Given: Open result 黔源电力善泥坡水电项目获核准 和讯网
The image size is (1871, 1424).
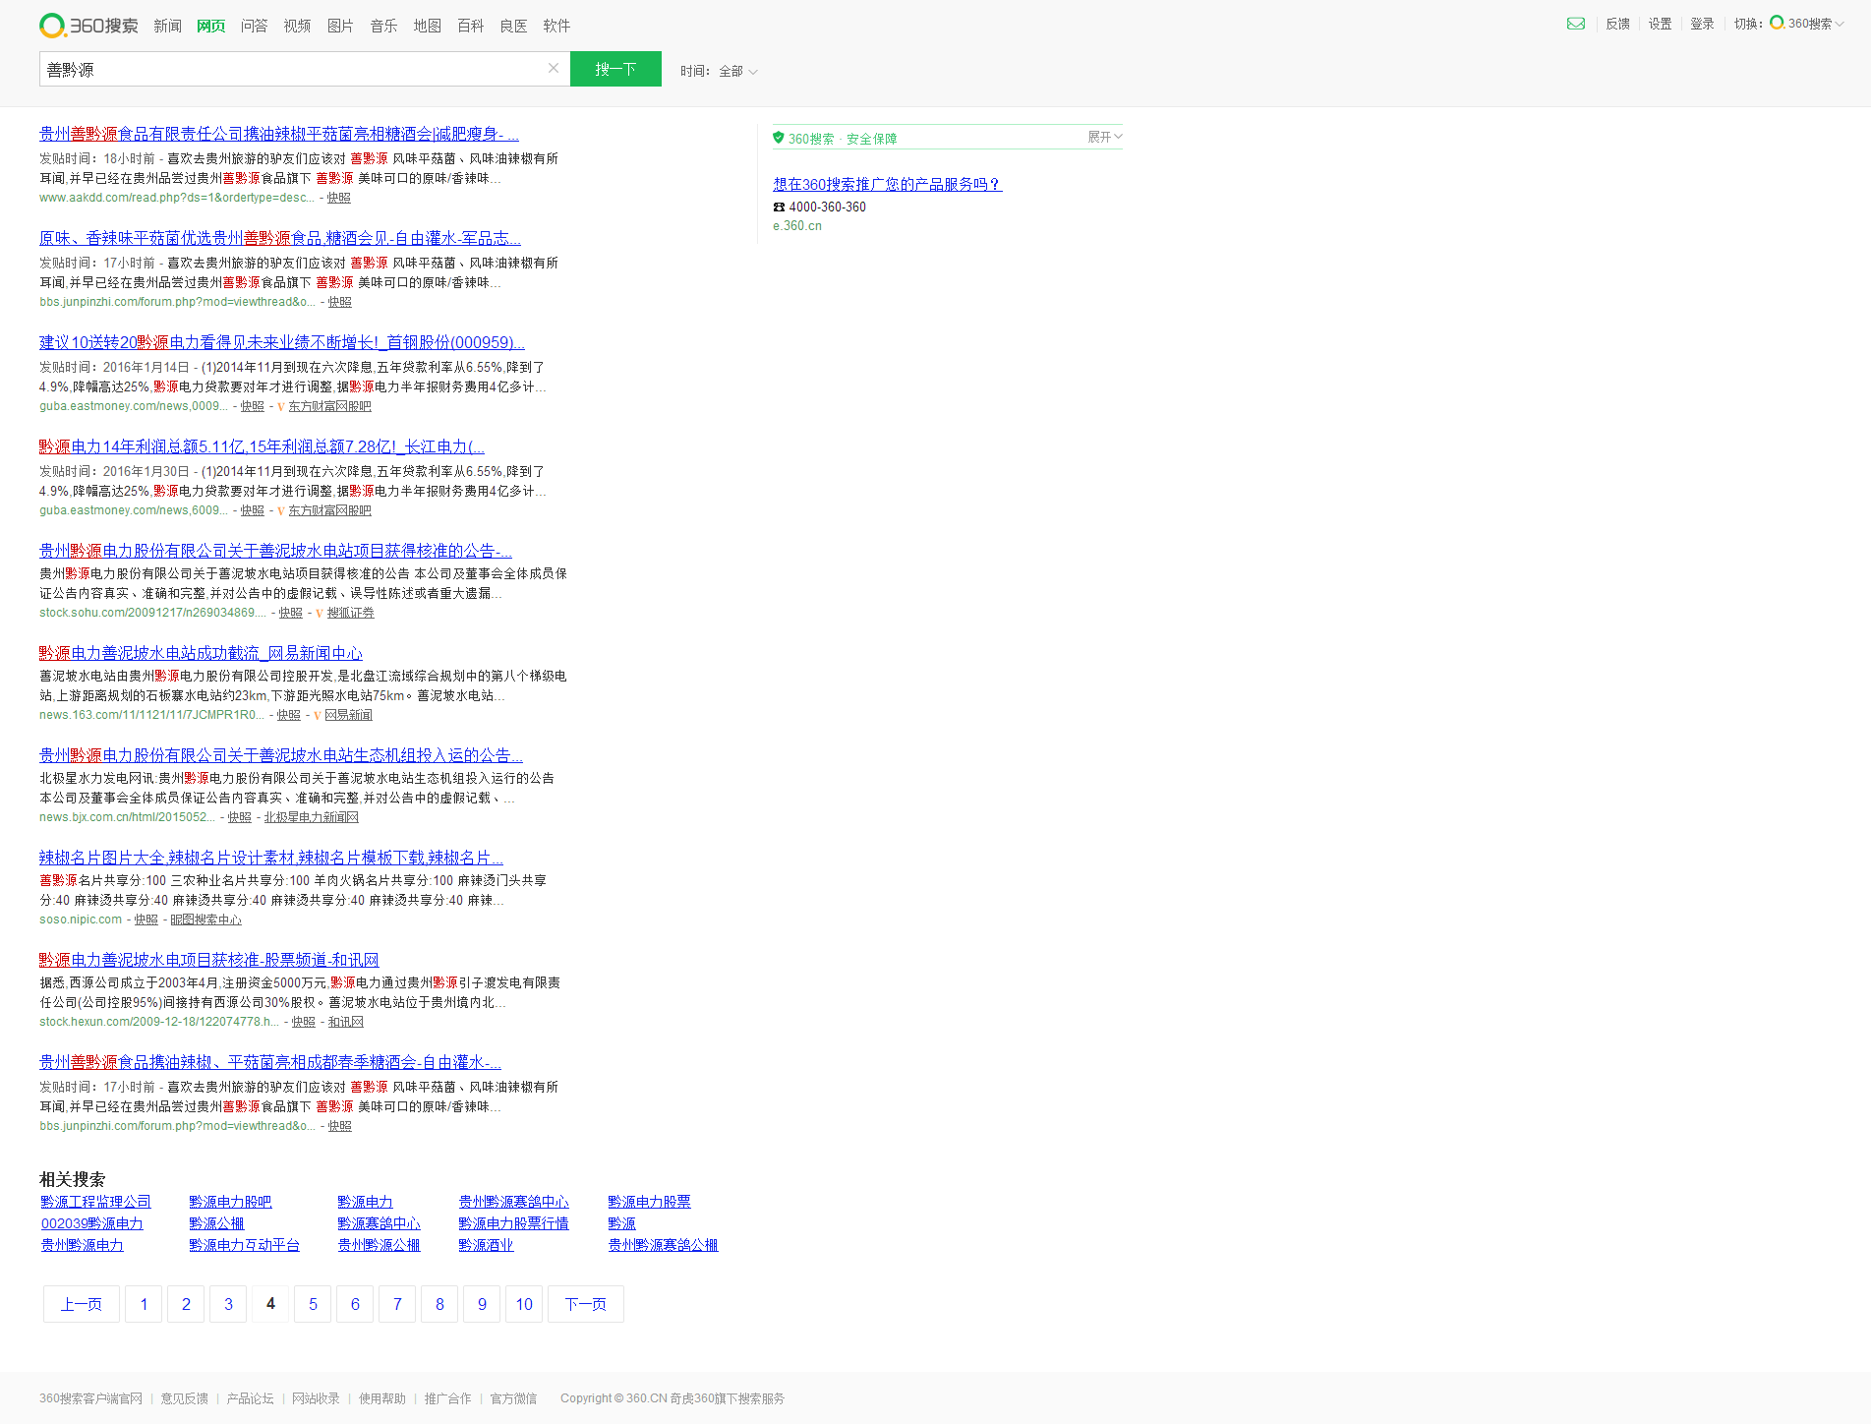Looking at the screenshot, I should (x=208, y=960).
